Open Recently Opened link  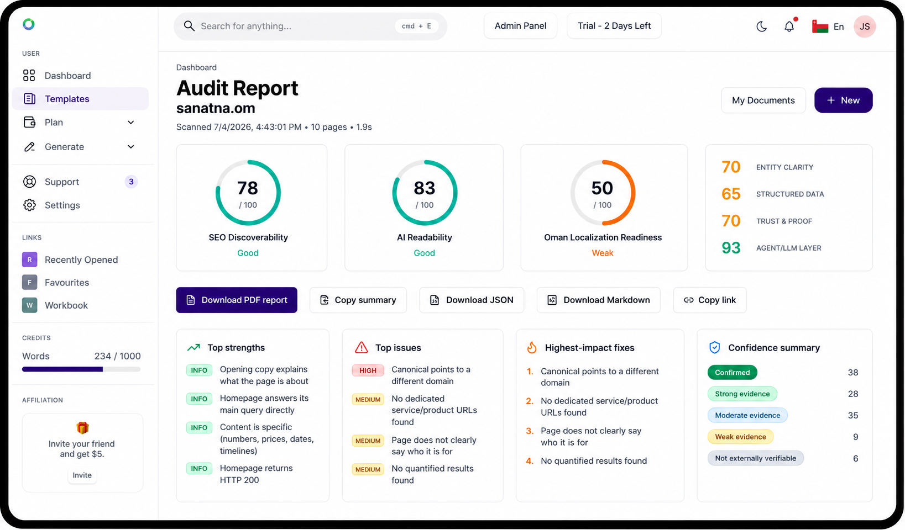click(x=81, y=259)
